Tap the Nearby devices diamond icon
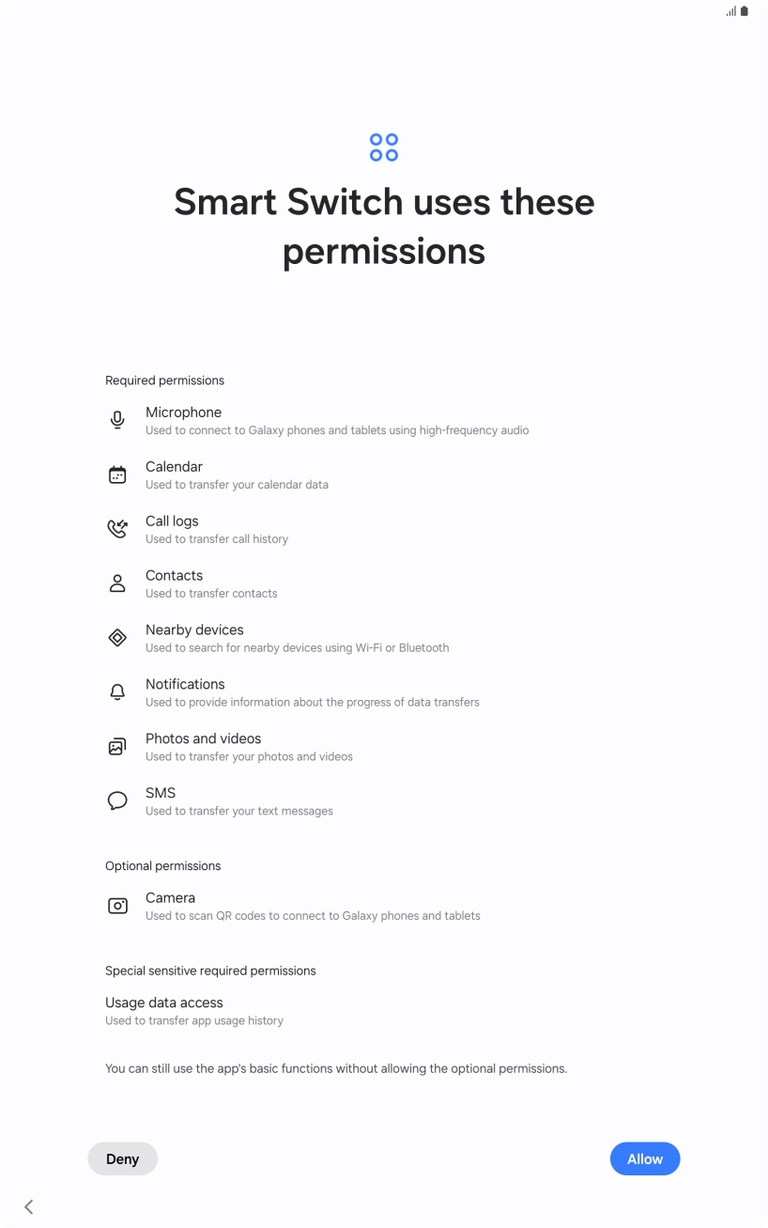Viewport: 768px width, 1228px height. click(117, 638)
